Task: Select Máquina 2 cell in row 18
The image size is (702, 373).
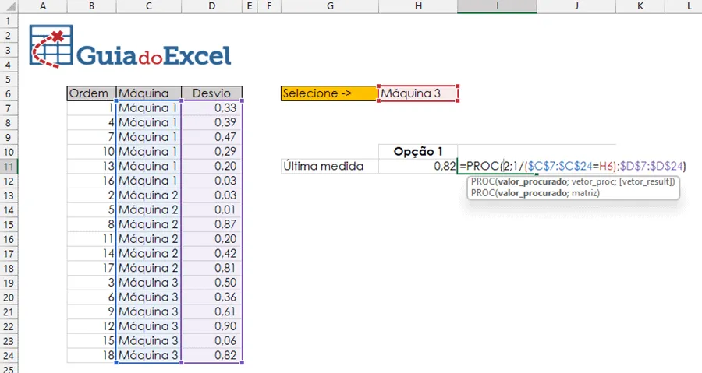Action: click(149, 268)
